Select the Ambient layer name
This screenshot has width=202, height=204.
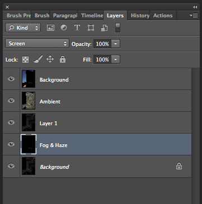pos(50,102)
